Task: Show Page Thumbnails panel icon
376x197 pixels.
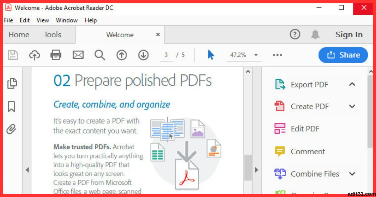Action: point(12,83)
